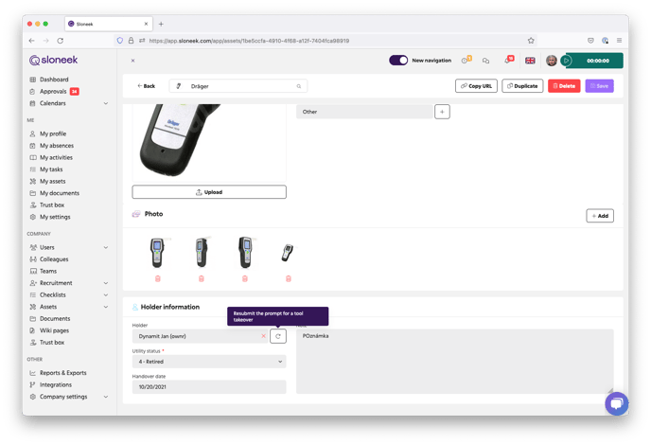Open the chat messages icon
Screen dimensions: 651x445
485,61
